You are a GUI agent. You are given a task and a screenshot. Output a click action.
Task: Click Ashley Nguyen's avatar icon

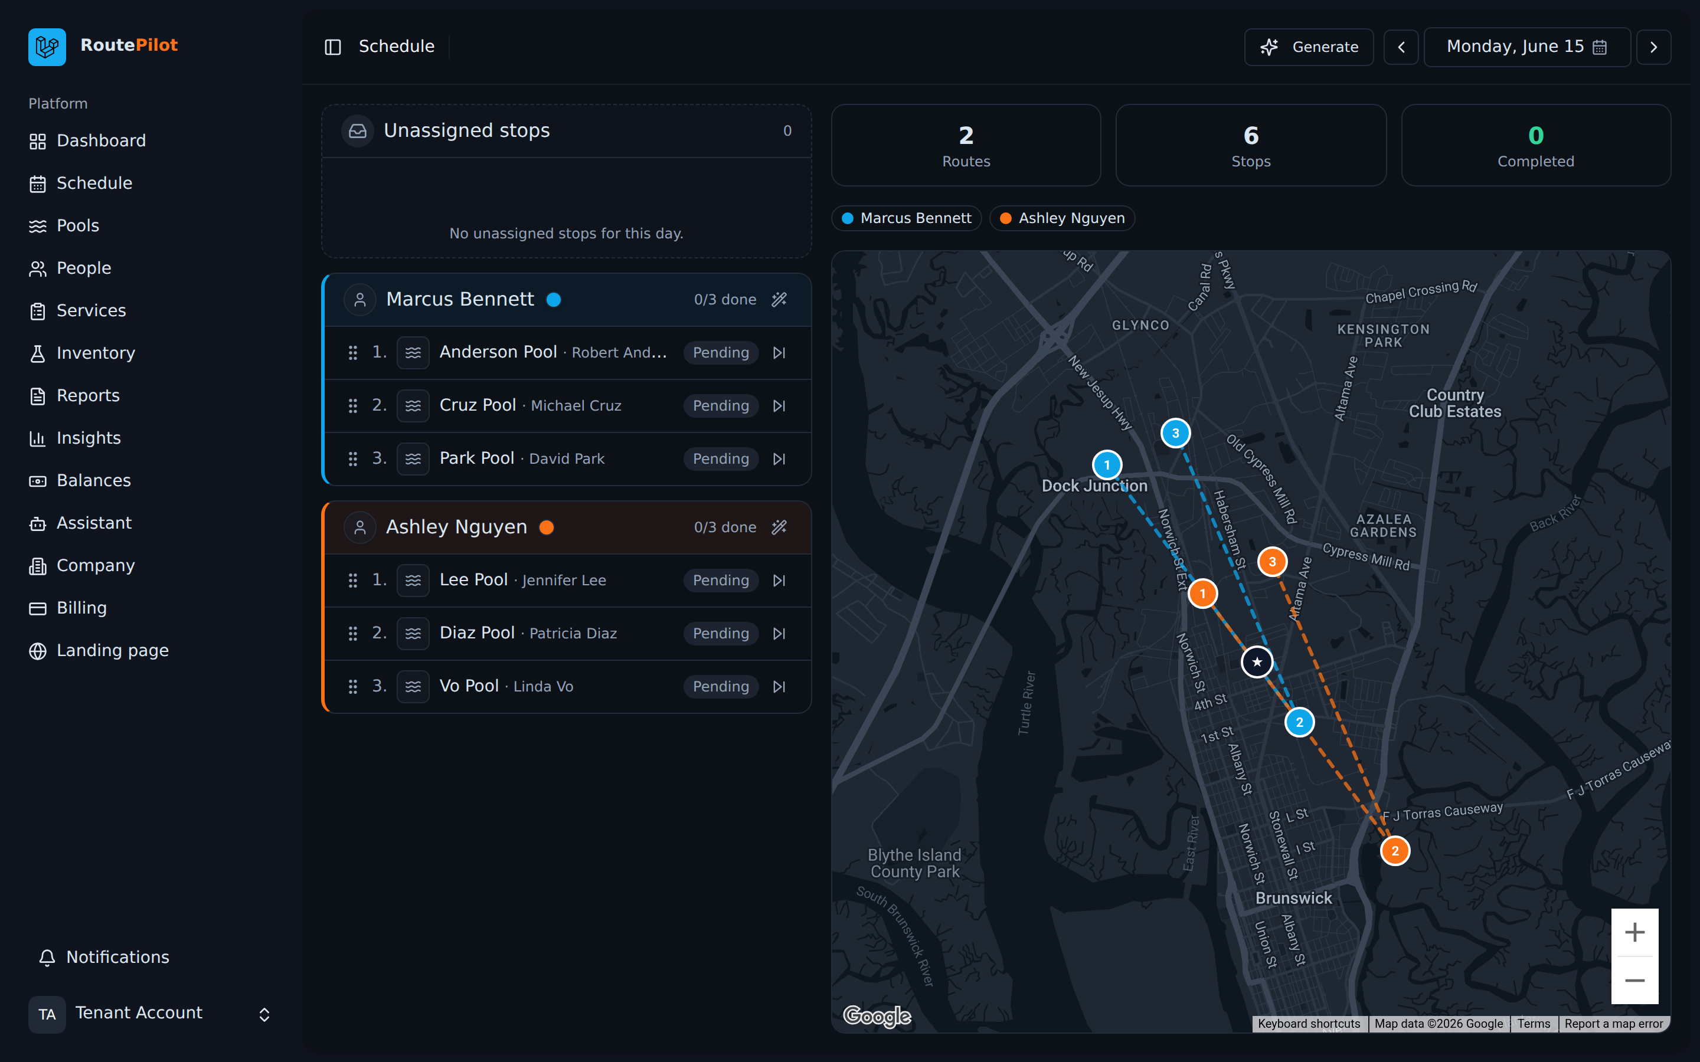(359, 527)
